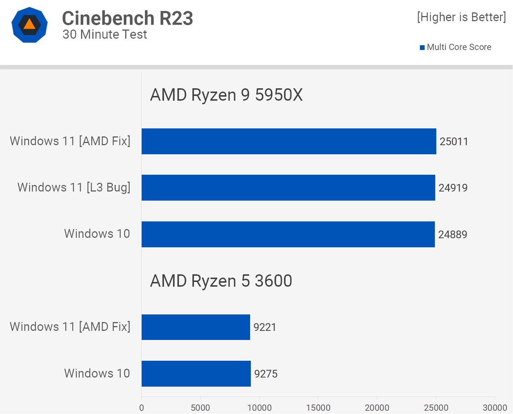Click the bar scoring 25011
The height and width of the screenshot is (414, 513).
pyautogui.click(x=289, y=141)
